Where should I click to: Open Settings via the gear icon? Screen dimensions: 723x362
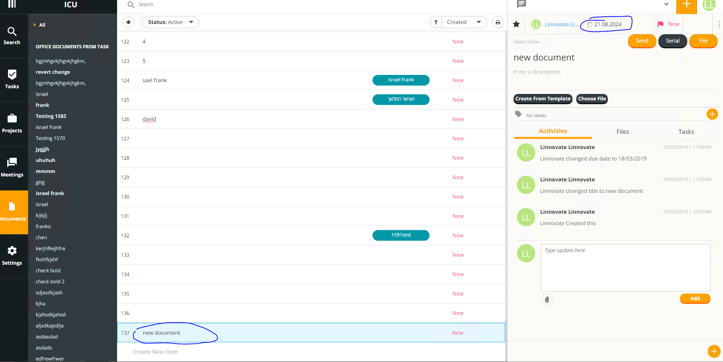(12, 256)
